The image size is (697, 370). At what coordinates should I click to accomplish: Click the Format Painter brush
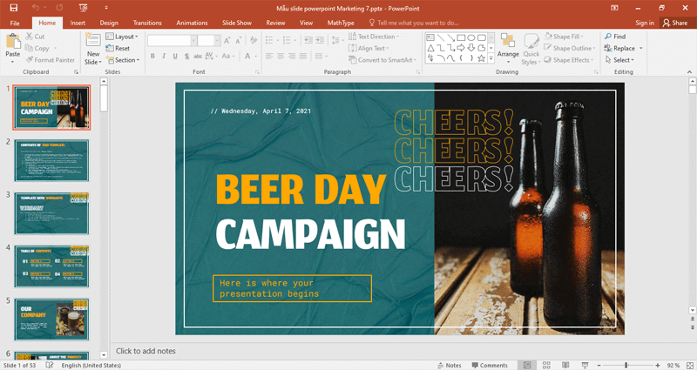coord(50,59)
